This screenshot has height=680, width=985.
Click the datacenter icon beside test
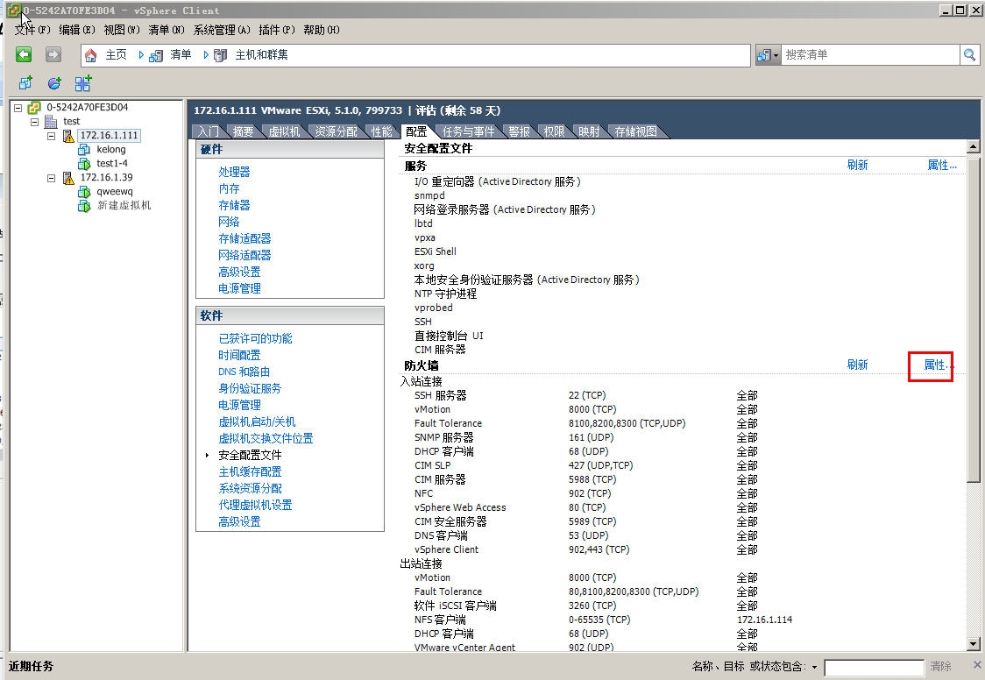pyautogui.click(x=52, y=121)
